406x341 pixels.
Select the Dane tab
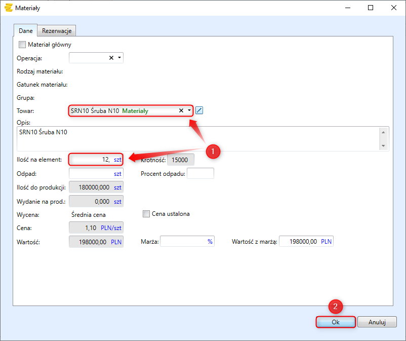point(26,31)
